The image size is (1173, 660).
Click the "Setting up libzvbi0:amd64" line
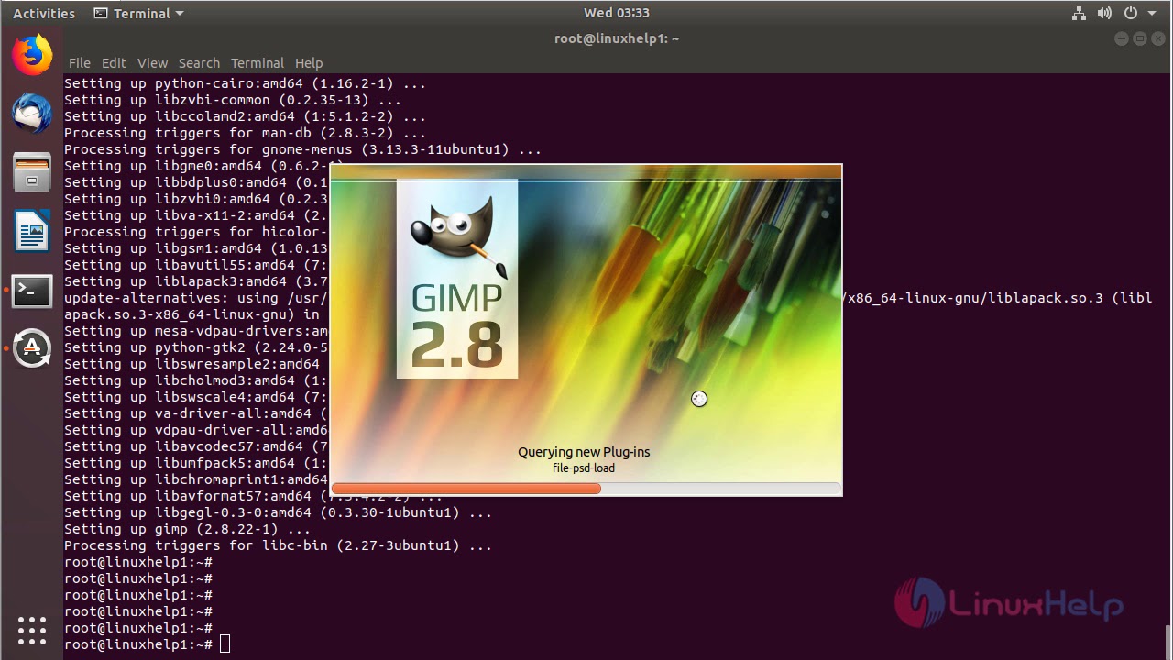pos(196,199)
